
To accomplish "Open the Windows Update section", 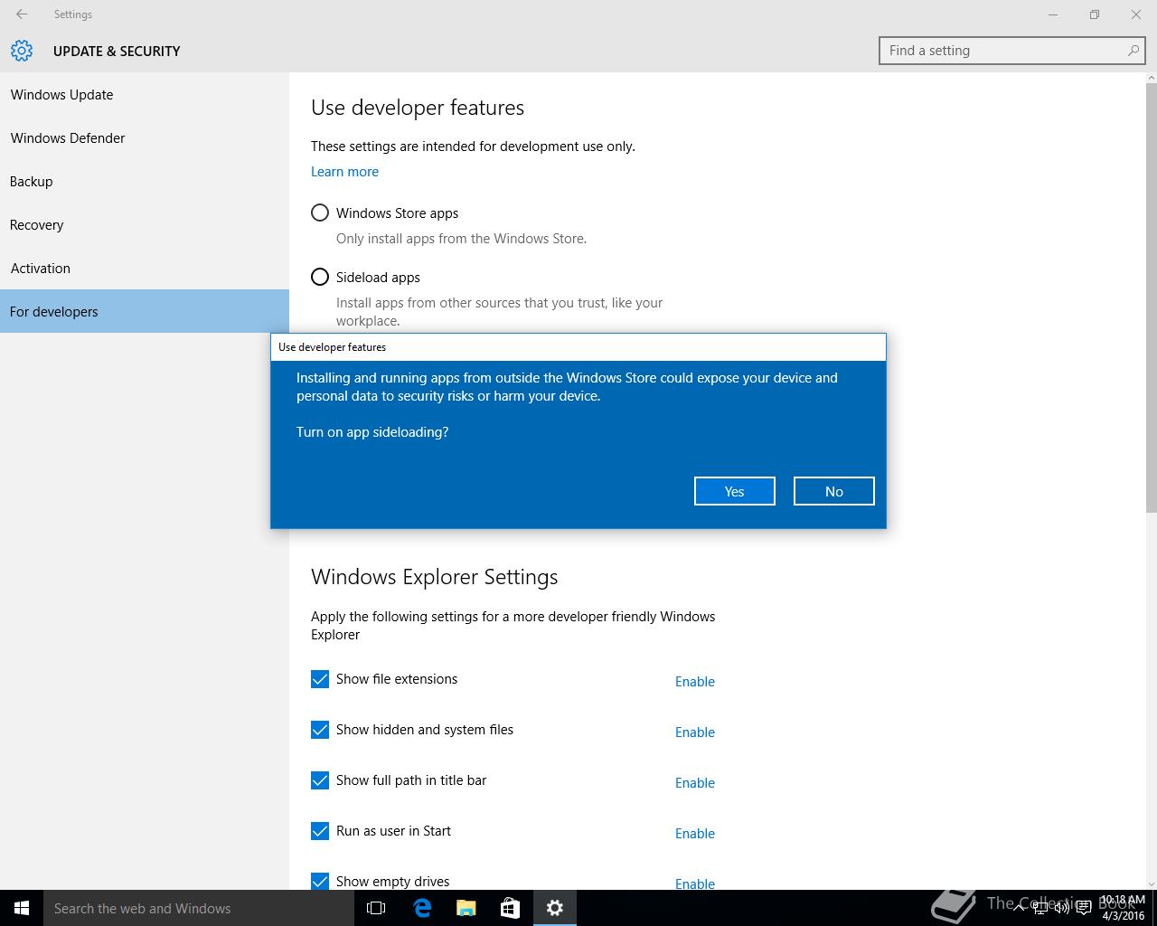I will coord(145,94).
